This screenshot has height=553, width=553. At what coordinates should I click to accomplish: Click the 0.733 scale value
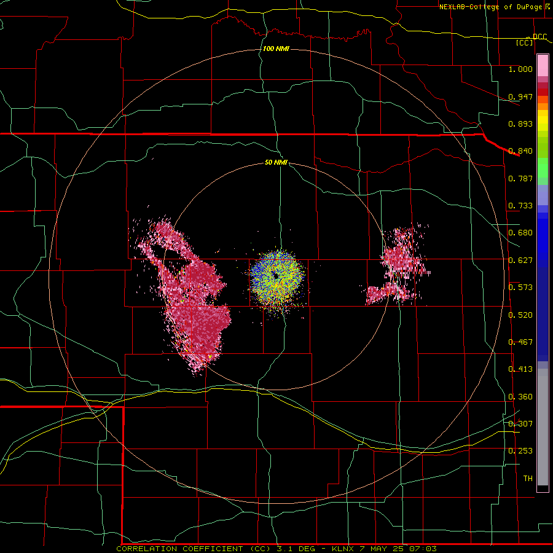coord(520,206)
